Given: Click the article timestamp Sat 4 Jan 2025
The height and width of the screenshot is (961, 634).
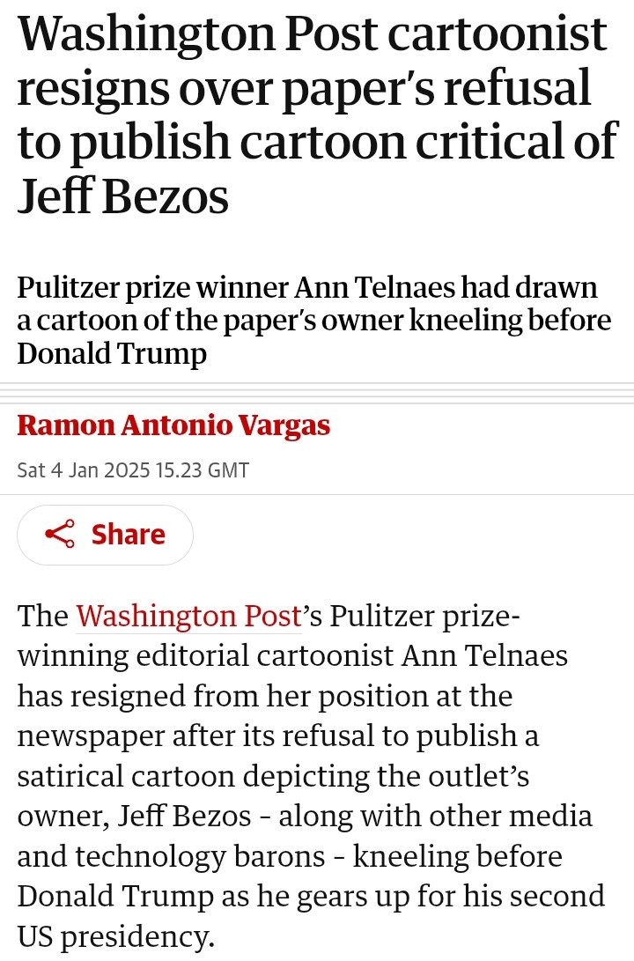Looking at the screenshot, I should (x=133, y=469).
